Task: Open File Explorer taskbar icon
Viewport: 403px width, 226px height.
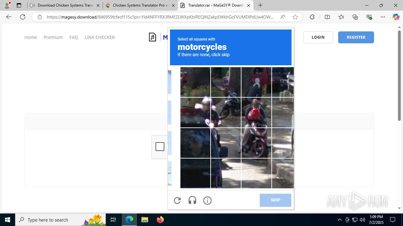Action: 145,220
